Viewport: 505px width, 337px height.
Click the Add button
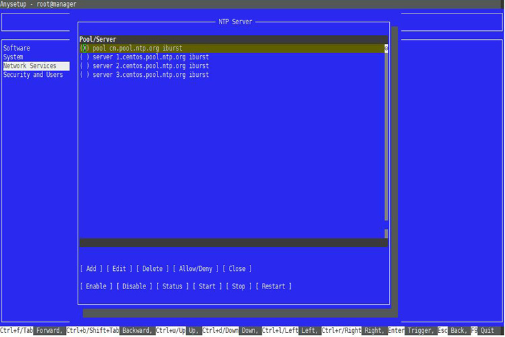[91, 268]
